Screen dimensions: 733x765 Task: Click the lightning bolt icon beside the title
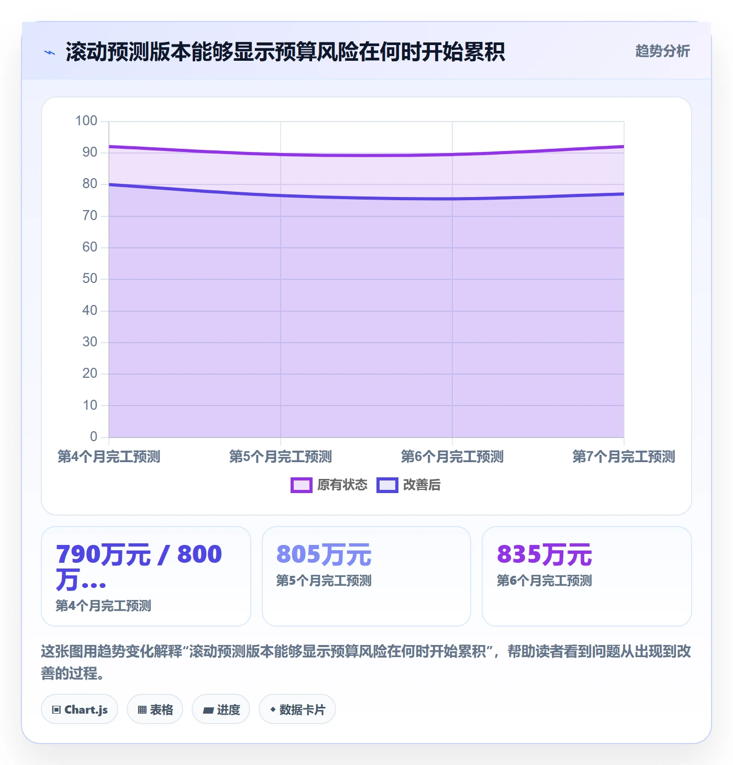click(x=50, y=52)
